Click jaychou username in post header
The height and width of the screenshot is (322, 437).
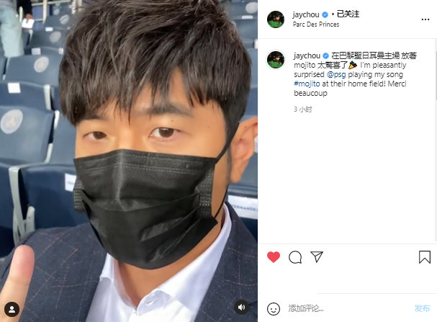pyautogui.click(x=306, y=14)
